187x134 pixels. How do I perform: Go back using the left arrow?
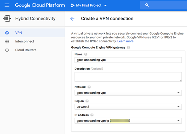72,19
